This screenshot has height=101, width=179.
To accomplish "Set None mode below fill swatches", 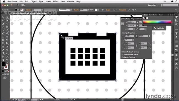I will click(8, 71).
